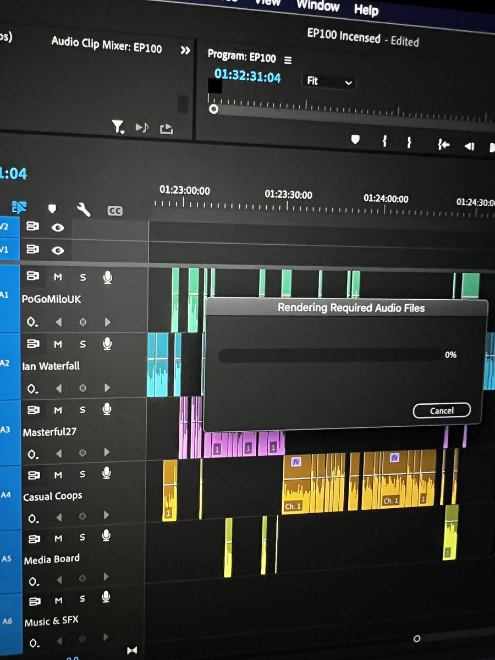The width and height of the screenshot is (495, 660).
Task: Go to previous keyframe on PoGoMiloUK track
Action: [58, 322]
